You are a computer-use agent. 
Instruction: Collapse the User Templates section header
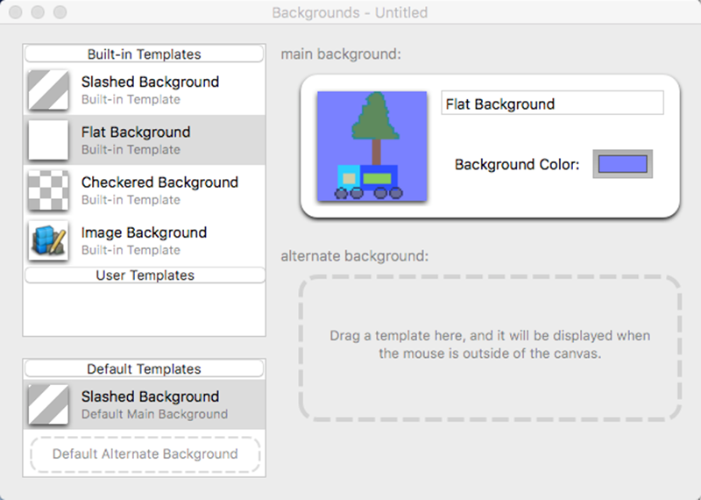click(145, 275)
